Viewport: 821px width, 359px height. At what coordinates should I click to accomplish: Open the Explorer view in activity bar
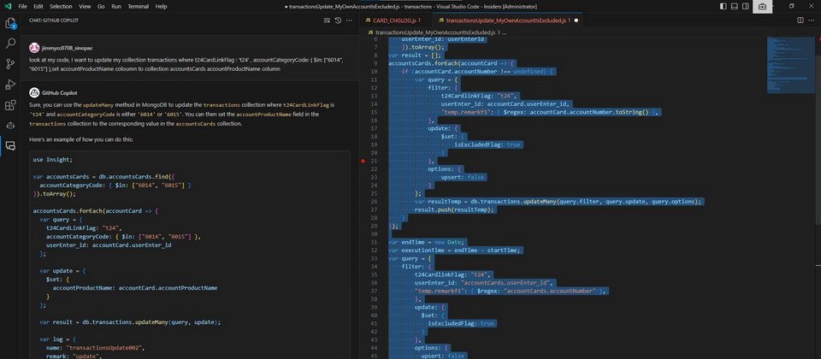tap(10, 24)
